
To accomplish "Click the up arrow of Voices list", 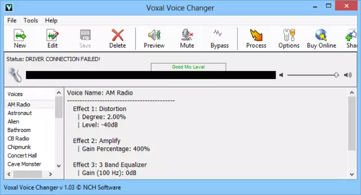I will pos(59,93).
